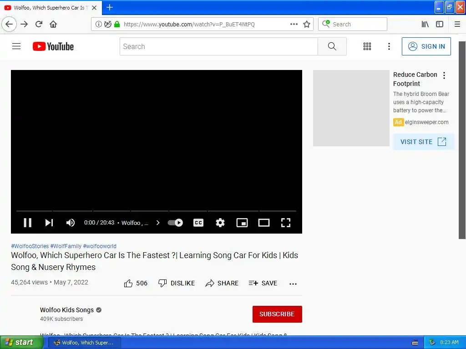Bookmark this page star
Screen dimensions: 466x349
[307, 25]
